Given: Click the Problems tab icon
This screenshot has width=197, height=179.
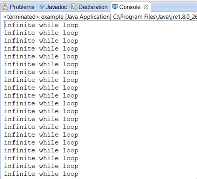Looking at the screenshot, I should click(5, 7).
